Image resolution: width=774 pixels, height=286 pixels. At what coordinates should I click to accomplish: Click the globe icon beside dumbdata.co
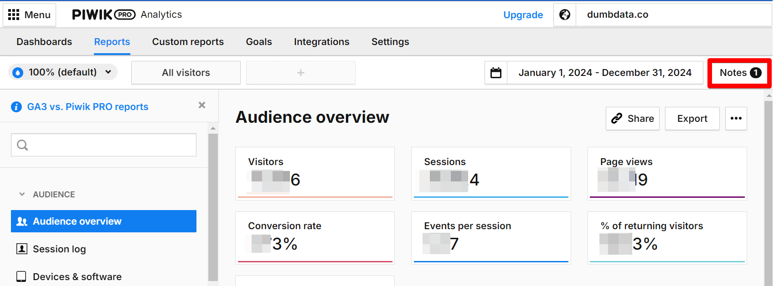coord(565,15)
